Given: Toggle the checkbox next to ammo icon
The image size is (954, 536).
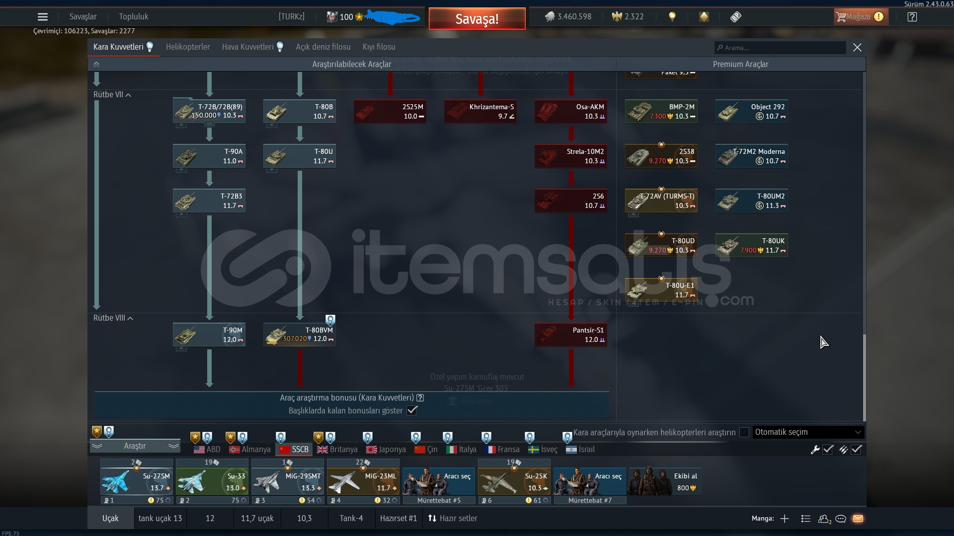Looking at the screenshot, I should pos(856,450).
